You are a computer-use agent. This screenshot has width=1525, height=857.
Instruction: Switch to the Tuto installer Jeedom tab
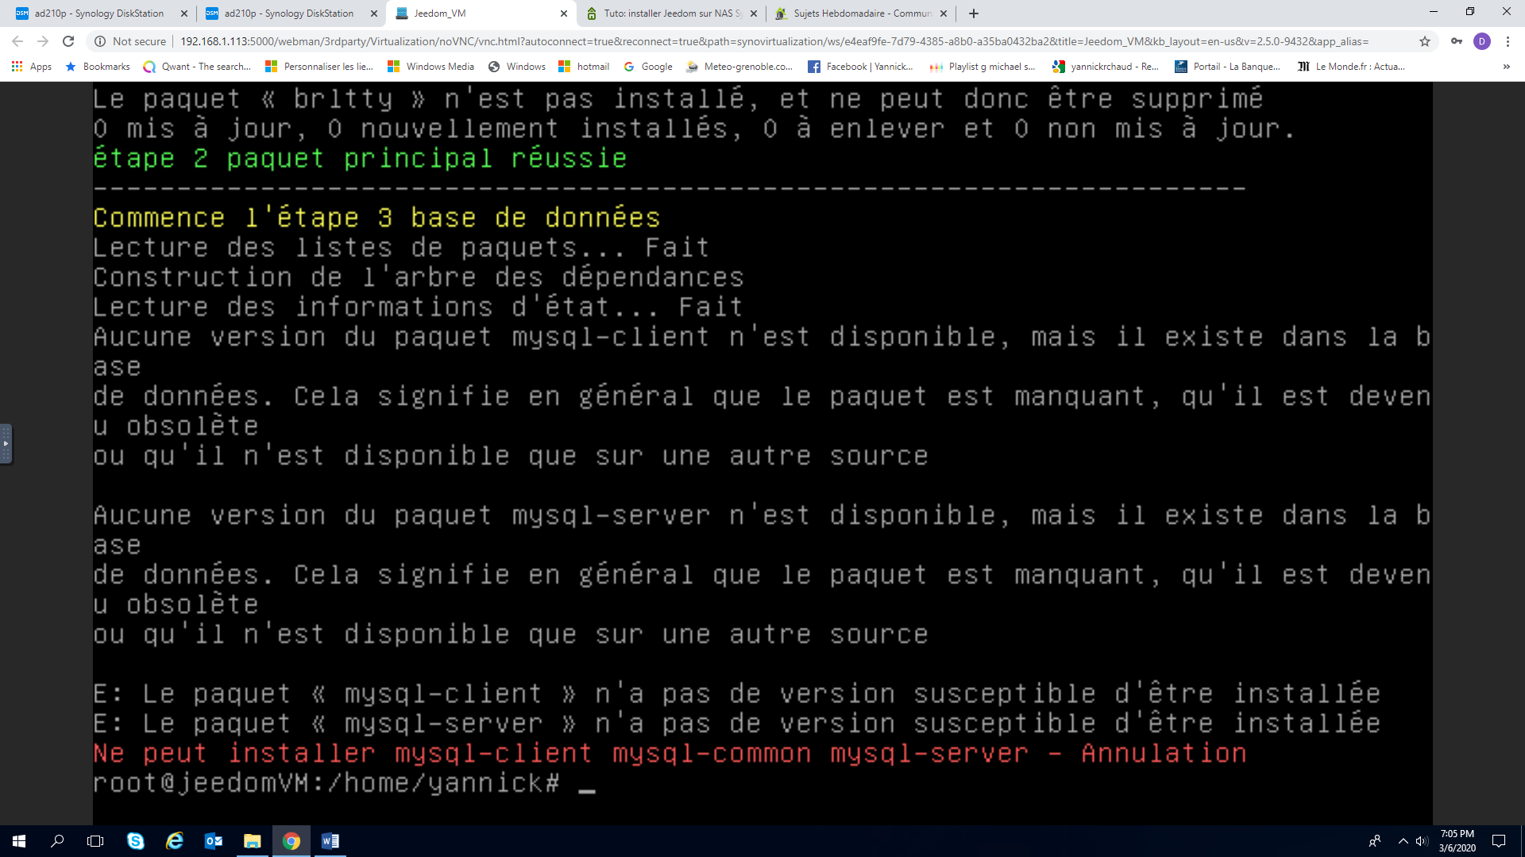point(671,13)
